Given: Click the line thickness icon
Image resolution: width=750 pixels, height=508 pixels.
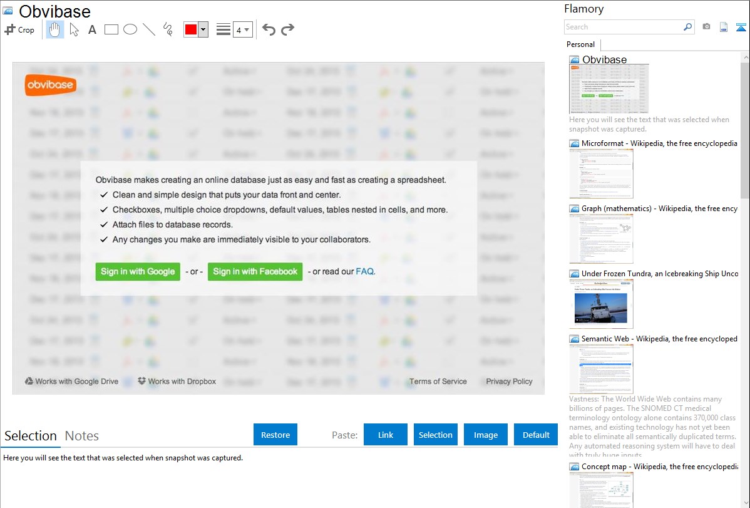Looking at the screenshot, I should click(x=223, y=29).
